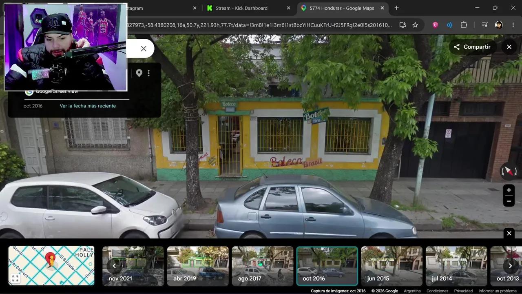Click the 'oct 2016' date text in panel
This screenshot has height=294, width=522.
[x=33, y=106]
